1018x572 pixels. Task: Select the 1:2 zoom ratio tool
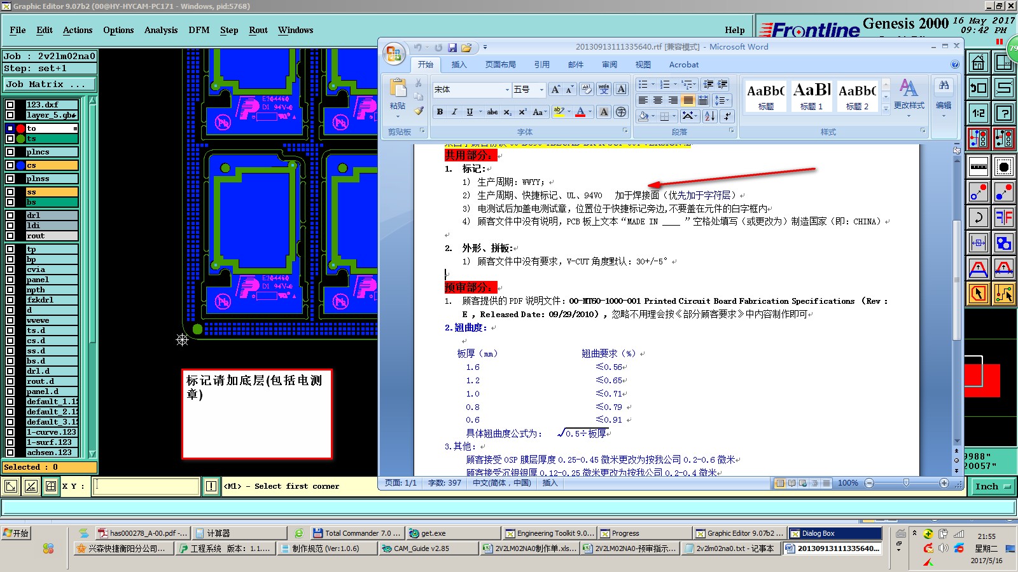click(979, 113)
